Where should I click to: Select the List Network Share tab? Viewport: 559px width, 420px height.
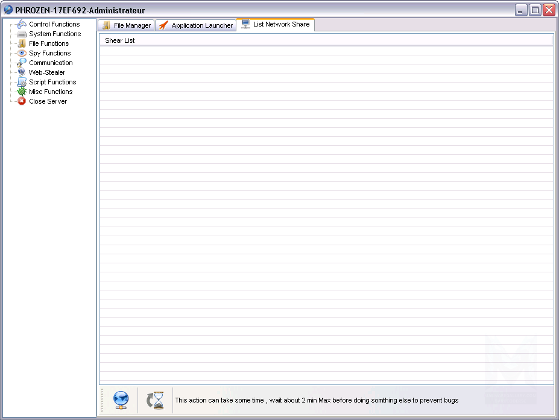(x=276, y=24)
